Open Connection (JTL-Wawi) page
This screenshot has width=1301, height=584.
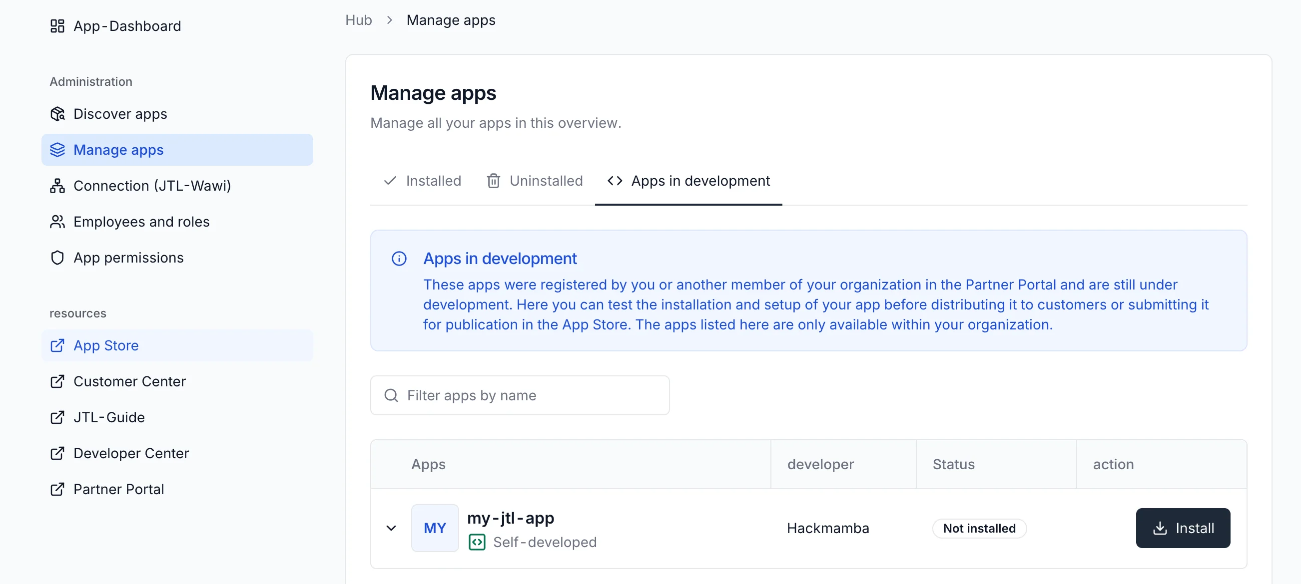click(x=177, y=186)
